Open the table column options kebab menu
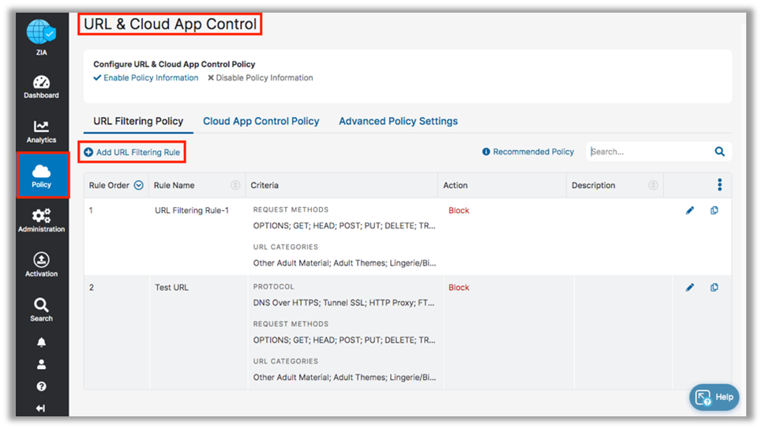Viewport: 762px width, 429px height. (719, 185)
